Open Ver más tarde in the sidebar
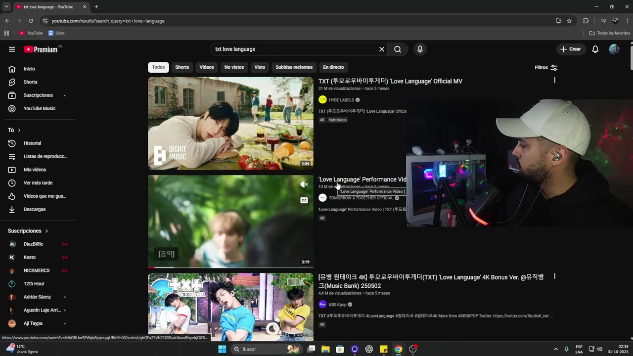 click(38, 183)
